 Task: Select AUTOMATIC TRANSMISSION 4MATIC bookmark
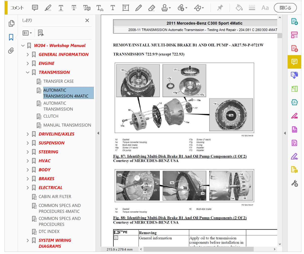tap(68, 93)
